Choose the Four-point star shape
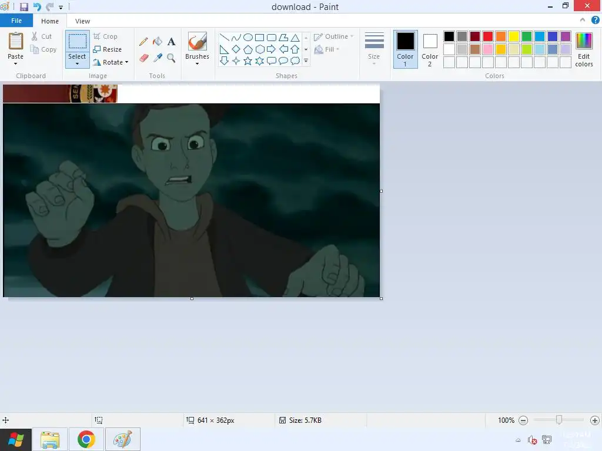This screenshot has width=602, height=451. (x=236, y=60)
